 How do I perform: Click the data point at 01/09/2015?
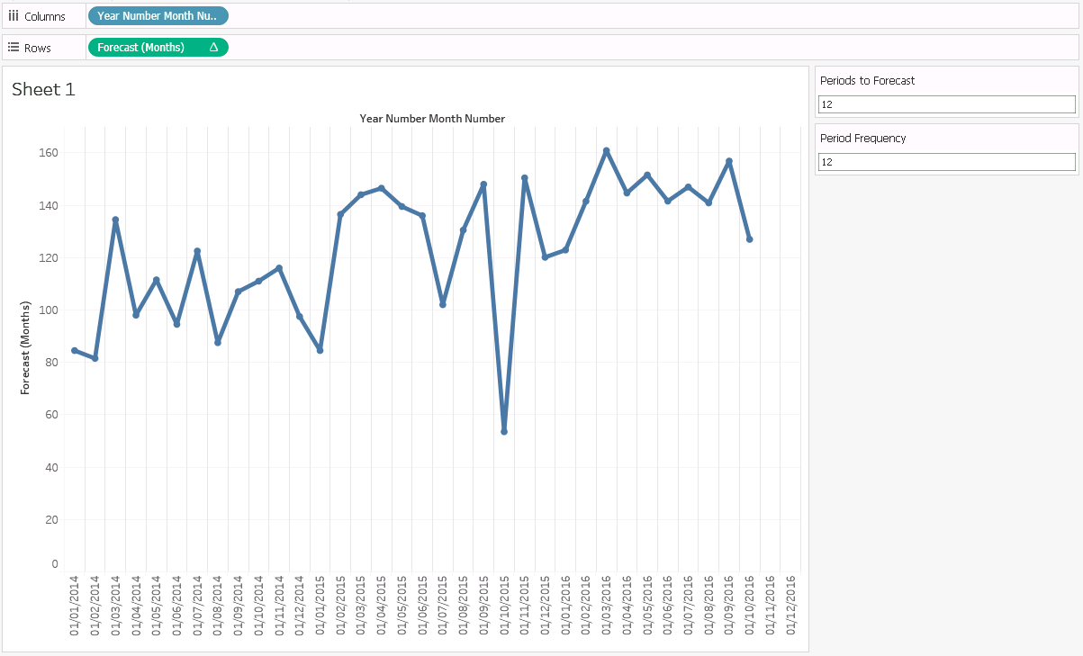(483, 184)
